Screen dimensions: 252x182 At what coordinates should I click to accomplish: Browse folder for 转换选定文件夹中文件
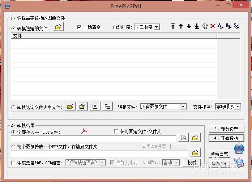point(70,106)
